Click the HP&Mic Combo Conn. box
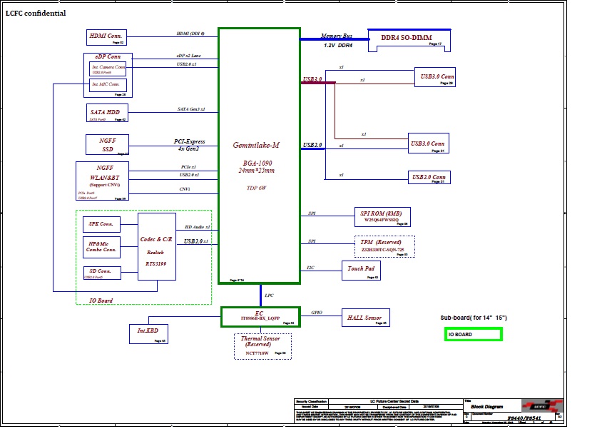This screenshot has height=429, width=607. coord(101,247)
